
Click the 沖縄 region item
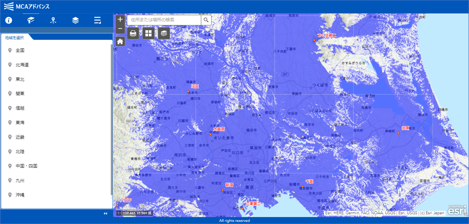coord(20,195)
